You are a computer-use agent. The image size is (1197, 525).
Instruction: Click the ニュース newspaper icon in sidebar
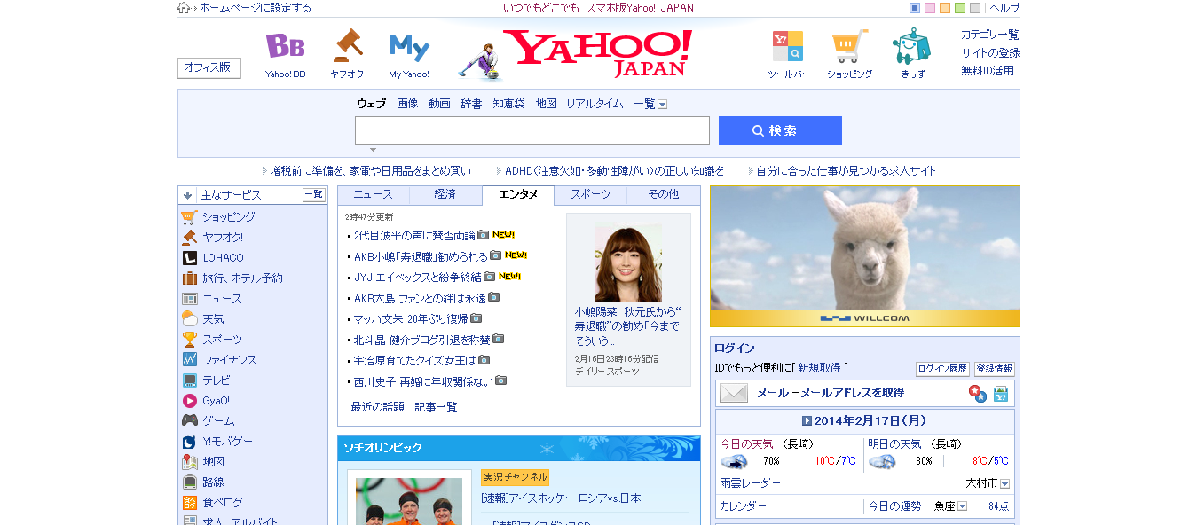(x=189, y=299)
